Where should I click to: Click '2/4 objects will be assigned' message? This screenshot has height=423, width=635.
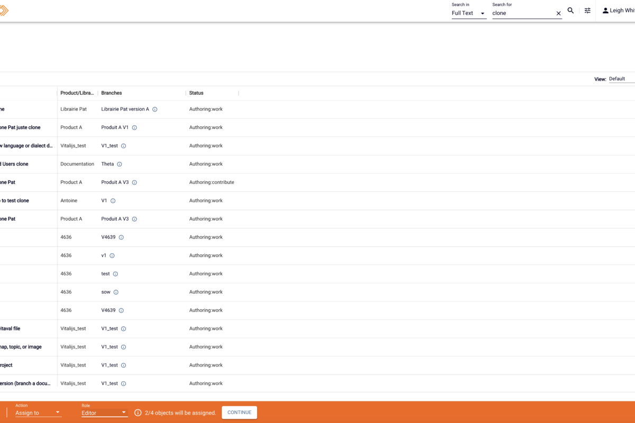click(x=180, y=413)
